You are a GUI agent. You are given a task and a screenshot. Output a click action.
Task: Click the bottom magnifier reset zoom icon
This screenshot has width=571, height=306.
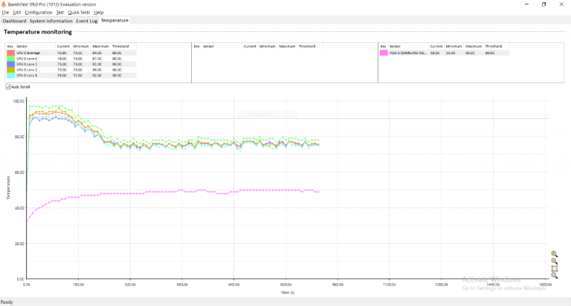[554, 276]
